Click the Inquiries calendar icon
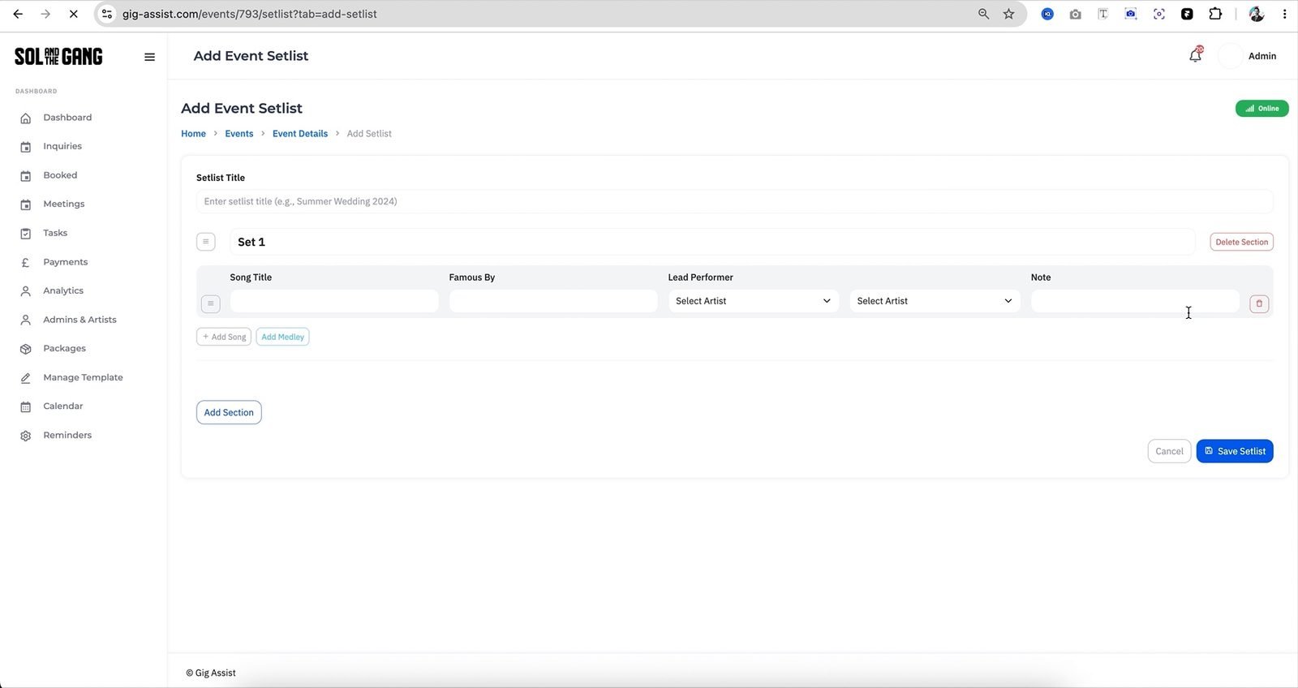 26,147
